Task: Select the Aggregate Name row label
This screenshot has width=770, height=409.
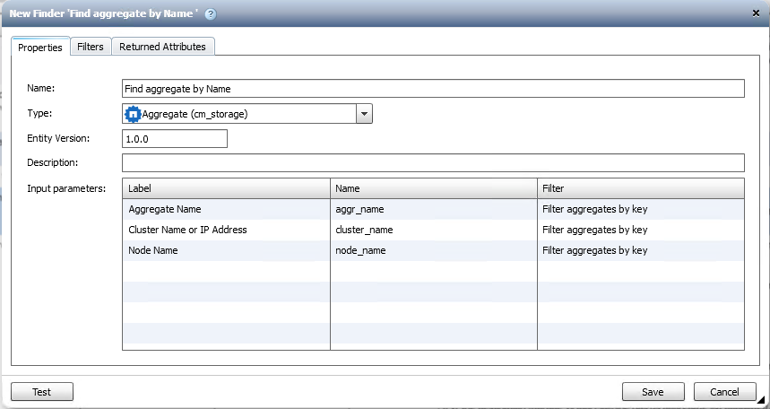Action: coord(165,209)
